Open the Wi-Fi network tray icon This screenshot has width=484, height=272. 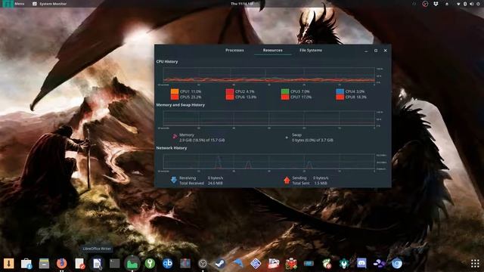[458, 4]
